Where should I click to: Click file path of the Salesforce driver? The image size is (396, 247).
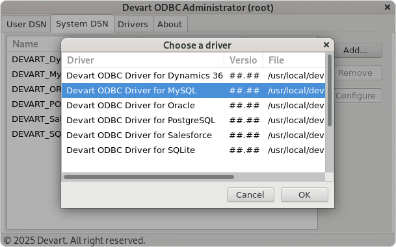(x=296, y=135)
